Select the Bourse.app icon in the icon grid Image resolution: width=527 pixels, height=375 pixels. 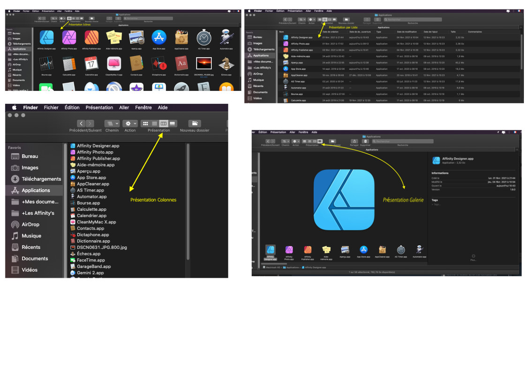46,63
